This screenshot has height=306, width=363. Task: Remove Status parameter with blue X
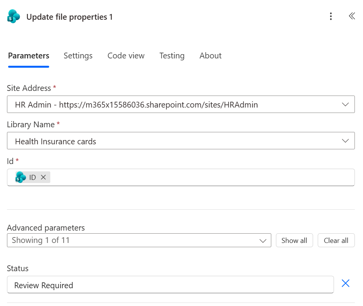pos(346,283)
